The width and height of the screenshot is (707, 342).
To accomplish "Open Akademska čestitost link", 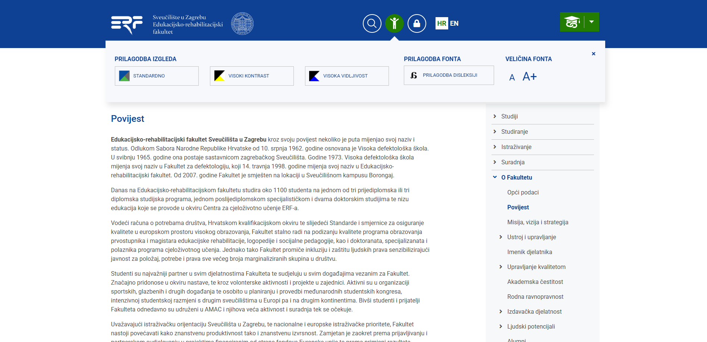I will click(x=535, y=282).
